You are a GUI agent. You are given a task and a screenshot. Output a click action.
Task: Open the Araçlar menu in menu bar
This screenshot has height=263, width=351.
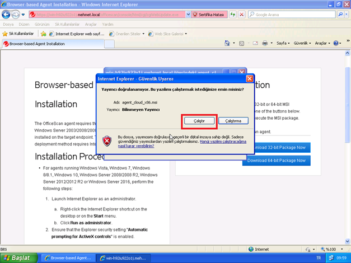tap(91, 25)
